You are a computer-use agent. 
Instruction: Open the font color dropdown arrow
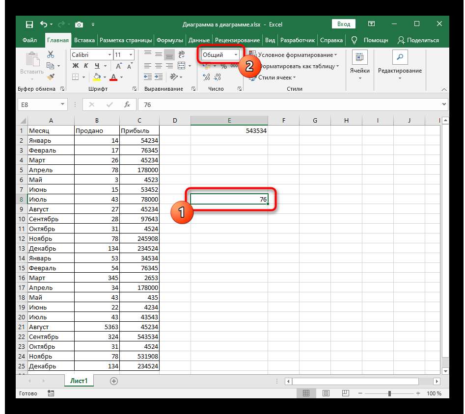122,78
